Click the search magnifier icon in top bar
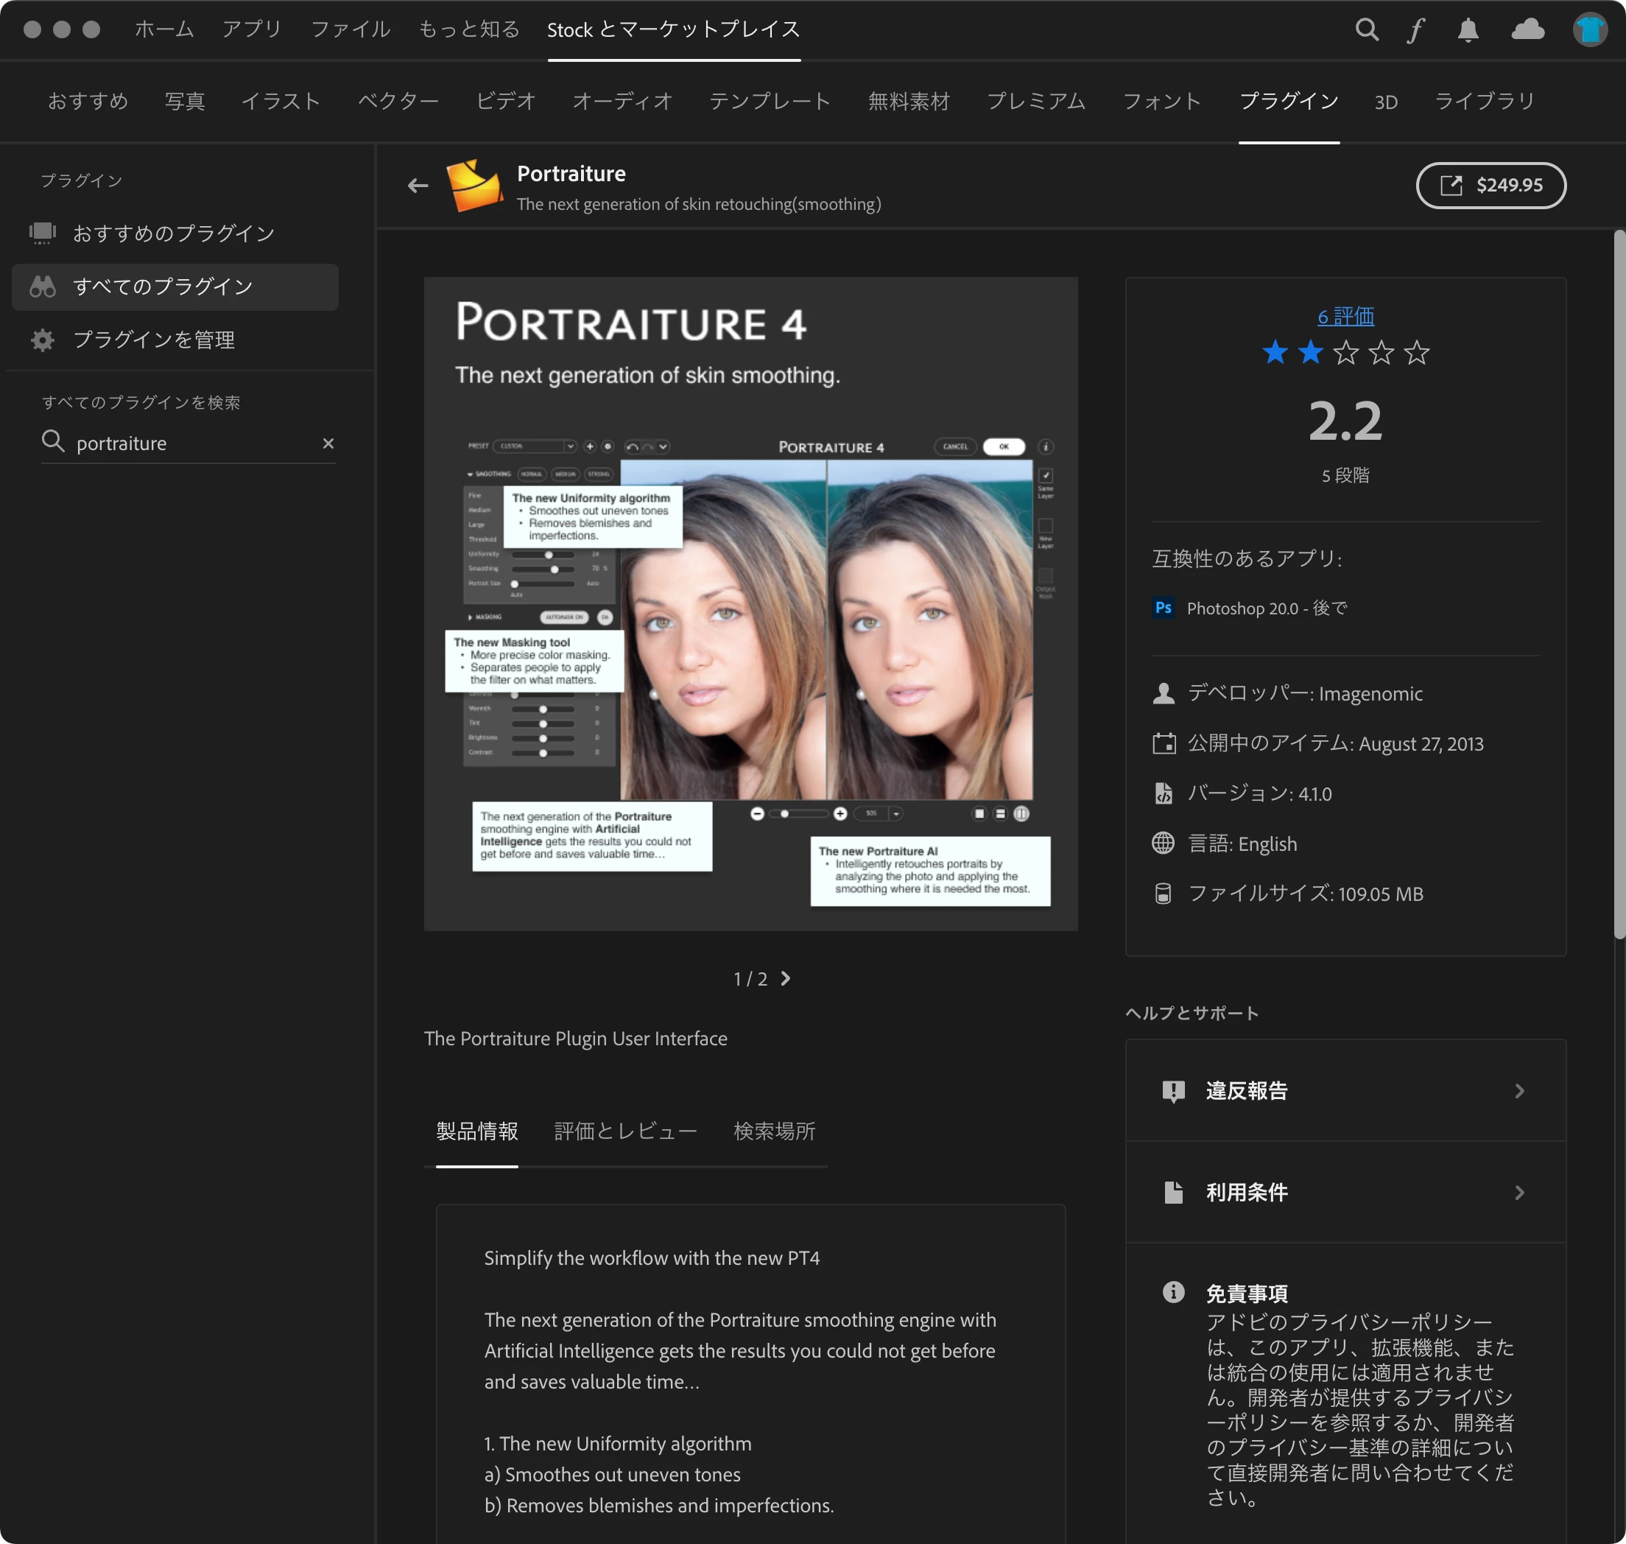 [x=1367, y=29]
